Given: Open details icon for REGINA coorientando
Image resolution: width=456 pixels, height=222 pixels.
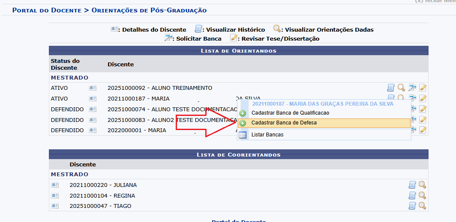Looking at the screenshot, I should pos(55,196).
